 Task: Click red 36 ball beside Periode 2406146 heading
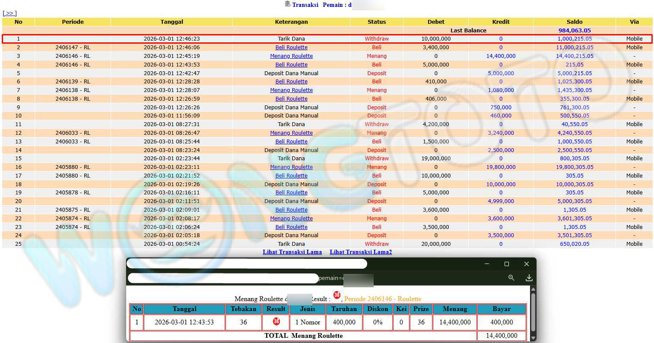pos(337,295)
